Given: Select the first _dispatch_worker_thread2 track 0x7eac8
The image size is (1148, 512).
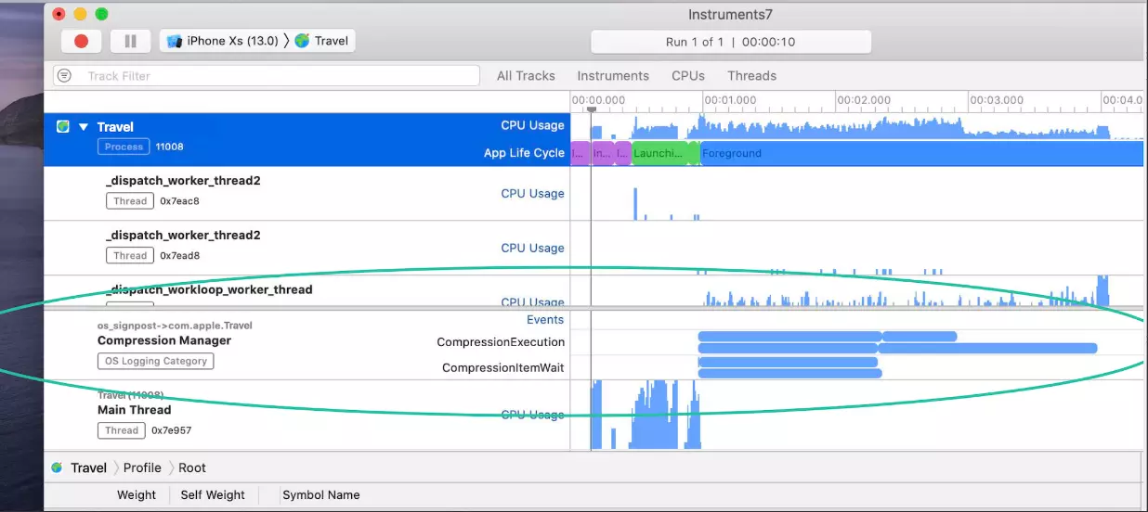Looking at the screenshot, I should (307, 194).
